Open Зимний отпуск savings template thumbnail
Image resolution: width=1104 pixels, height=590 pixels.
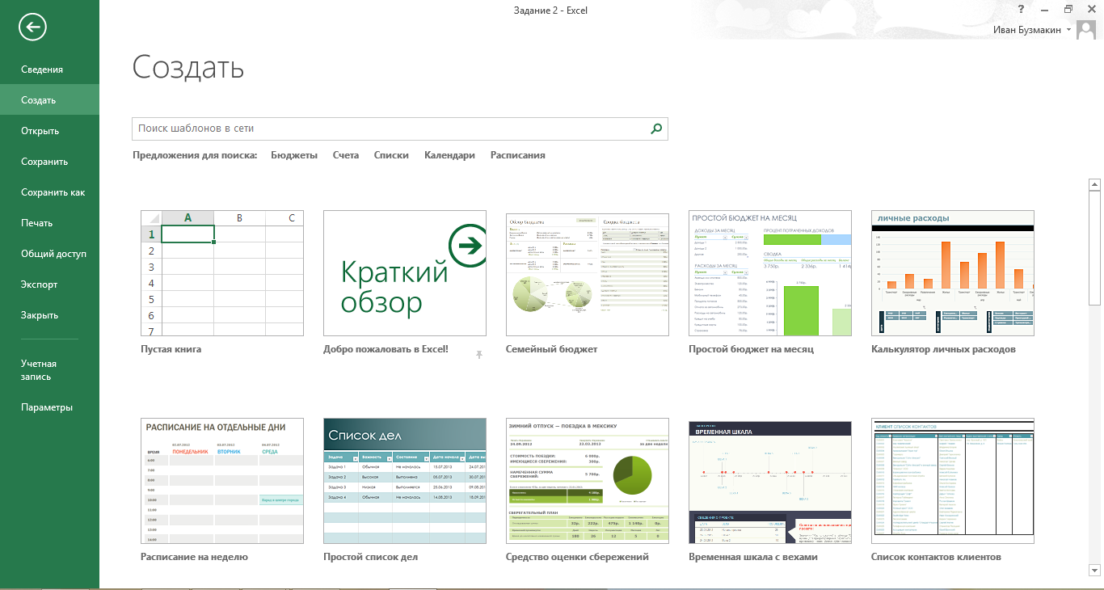tap(588, 481)
